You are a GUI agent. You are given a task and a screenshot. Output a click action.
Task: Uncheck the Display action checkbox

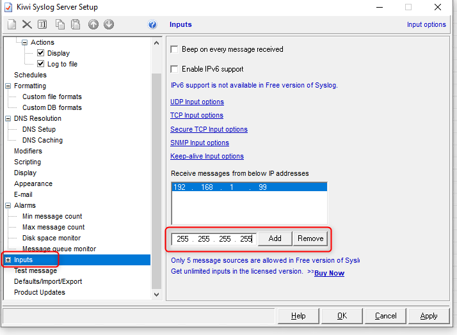pyautogui.click(x=41, y=53)
